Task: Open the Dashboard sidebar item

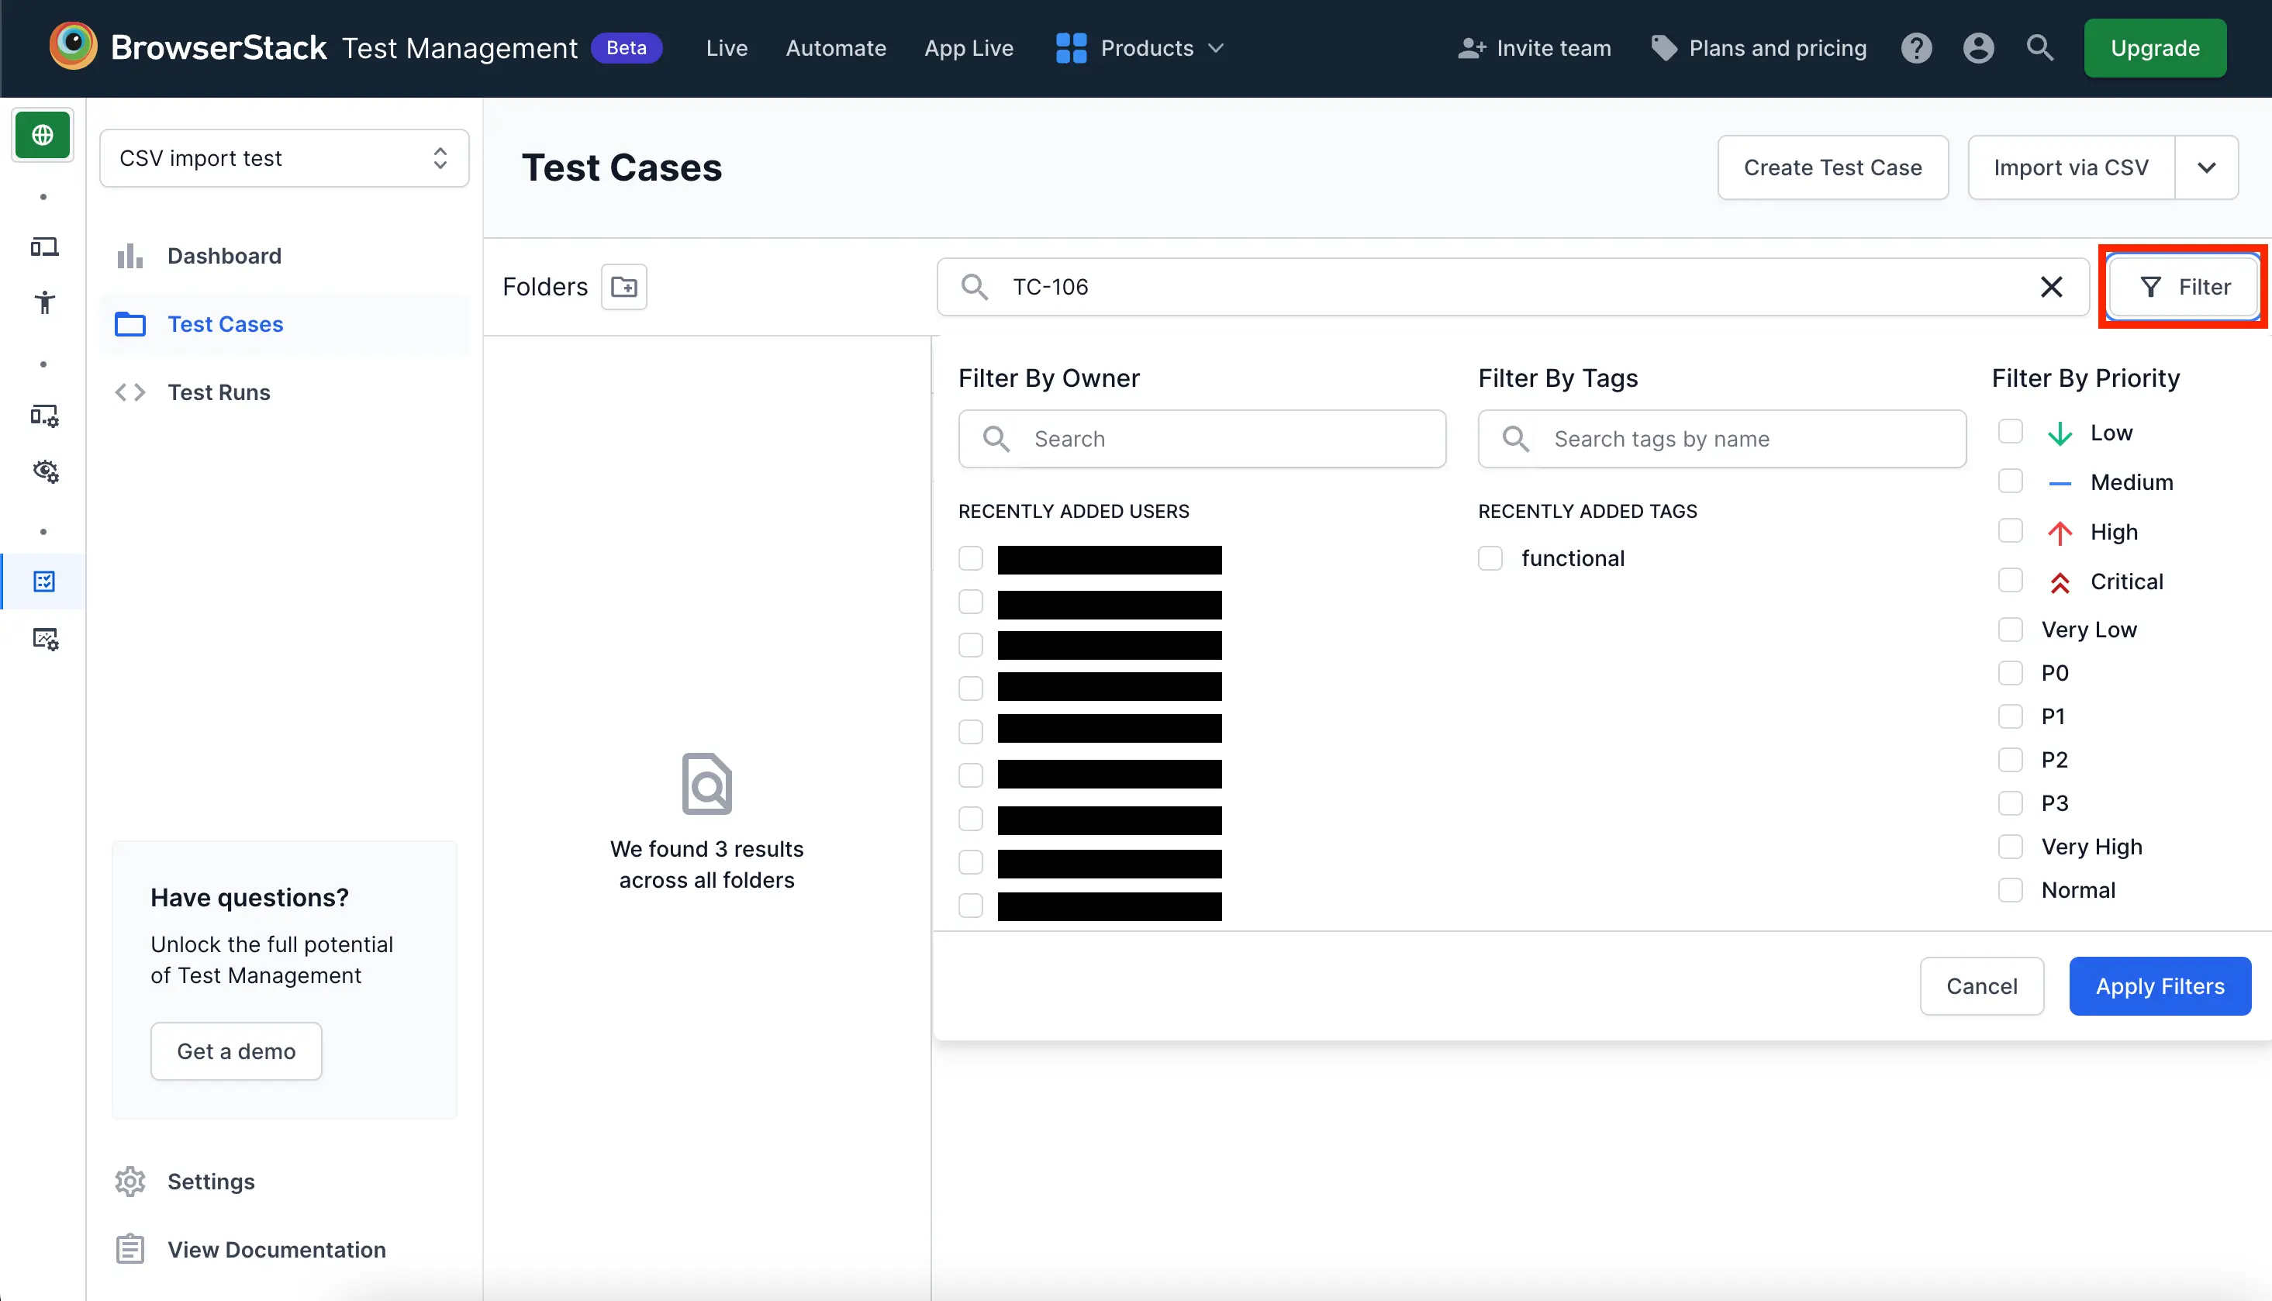Action: point(224,257)
